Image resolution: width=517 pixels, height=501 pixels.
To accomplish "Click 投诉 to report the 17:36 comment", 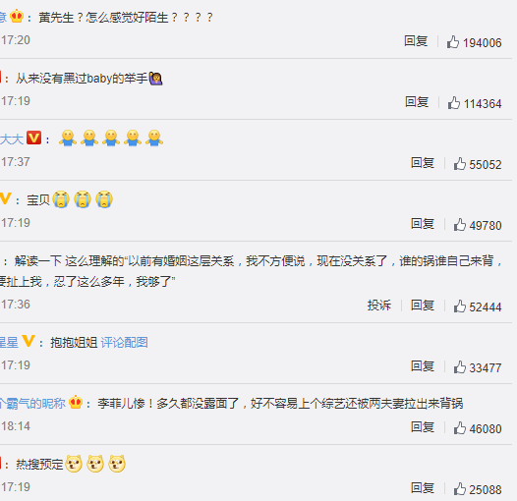I will (379, 306).
